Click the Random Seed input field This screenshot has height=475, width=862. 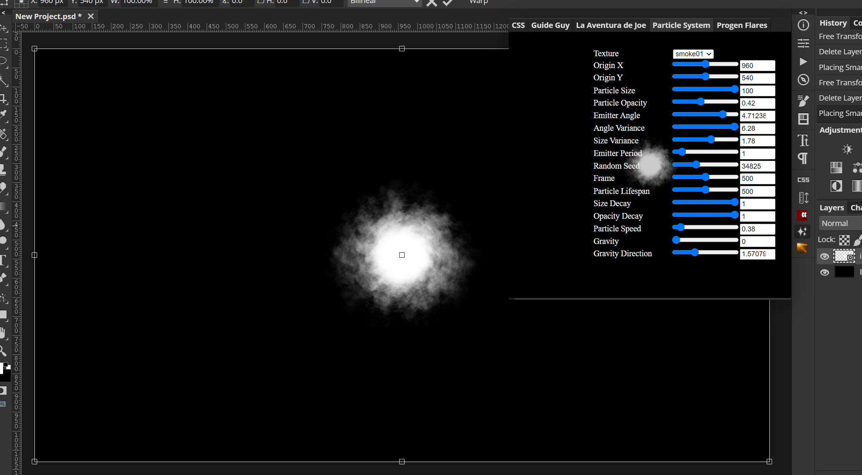coord(758,166)
